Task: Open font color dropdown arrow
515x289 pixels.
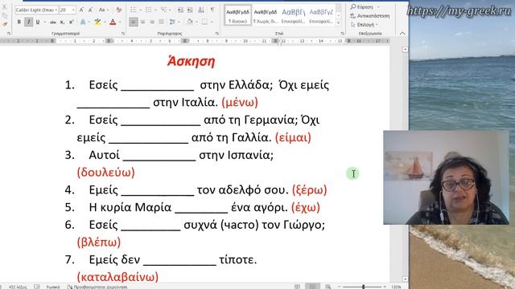Action: [120, 22]
